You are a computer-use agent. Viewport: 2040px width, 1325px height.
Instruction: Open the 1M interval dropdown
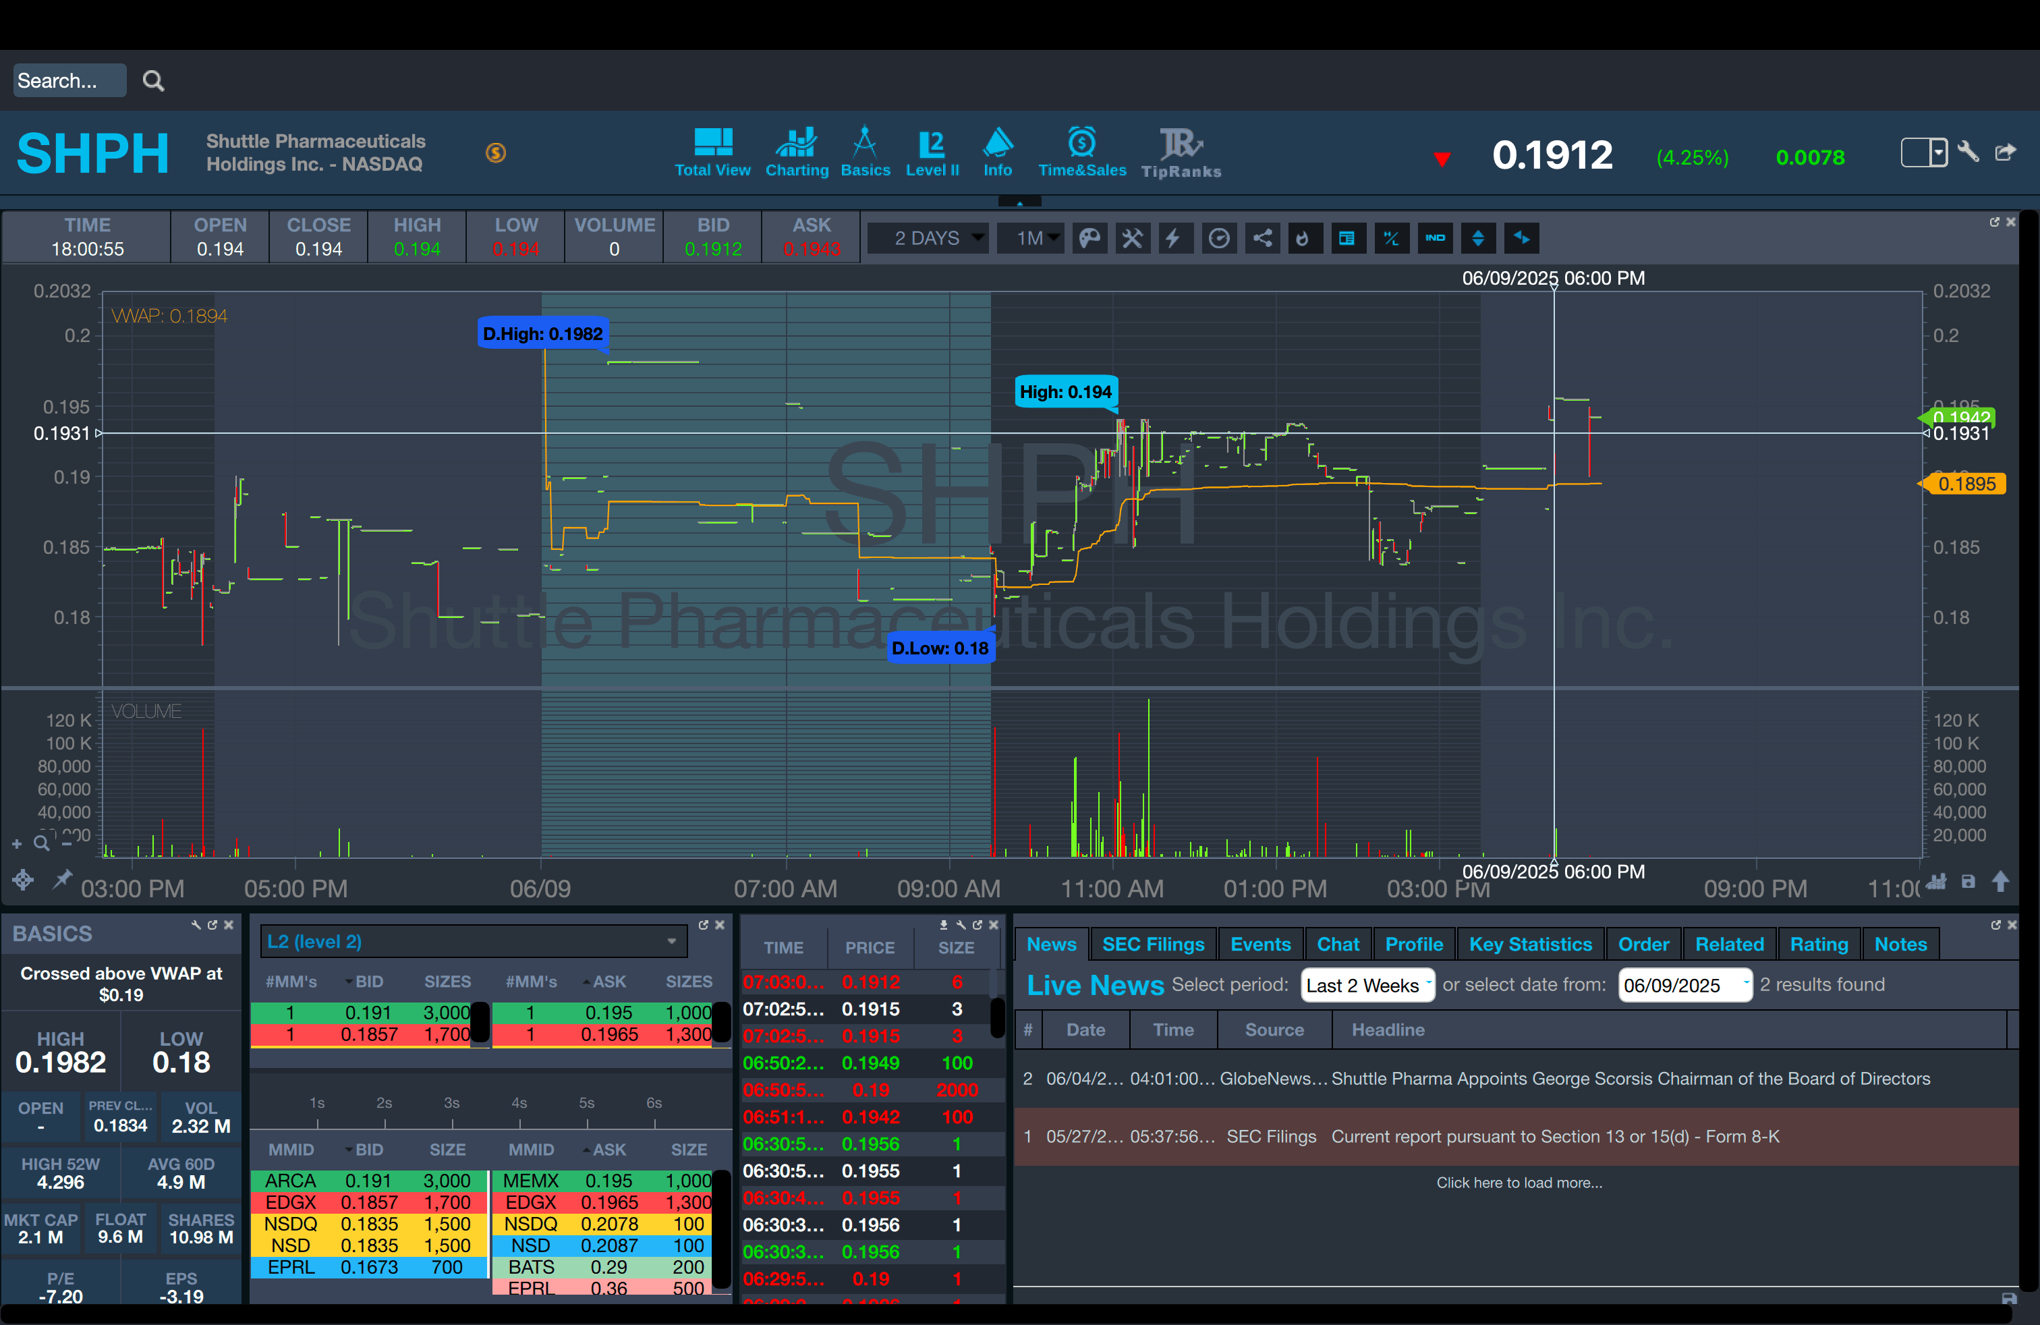1030,238
